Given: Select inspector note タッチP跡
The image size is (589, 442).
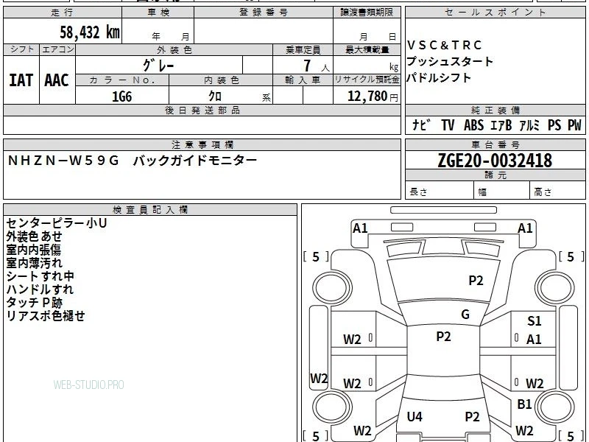Looking at the screenshot, I should coord(34,302).
